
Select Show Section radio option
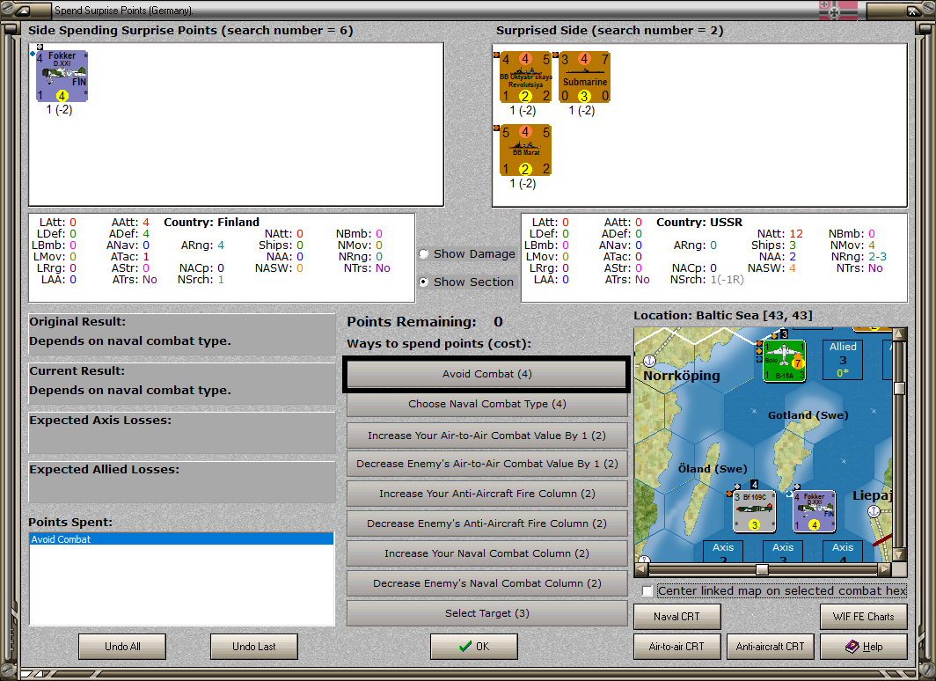click(x=424, y=282)
